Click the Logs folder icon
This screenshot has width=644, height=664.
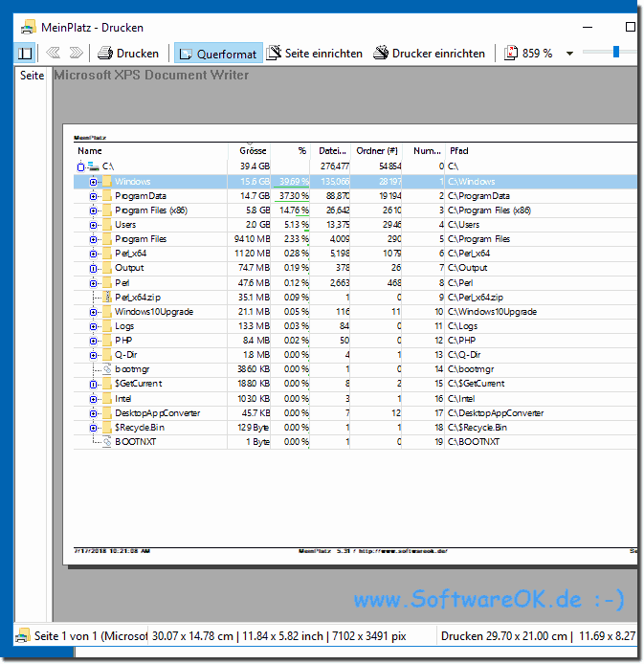point(107,326)
